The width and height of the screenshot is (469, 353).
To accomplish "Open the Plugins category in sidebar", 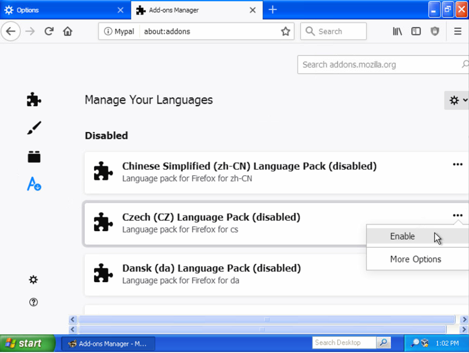I will (34, 157).
